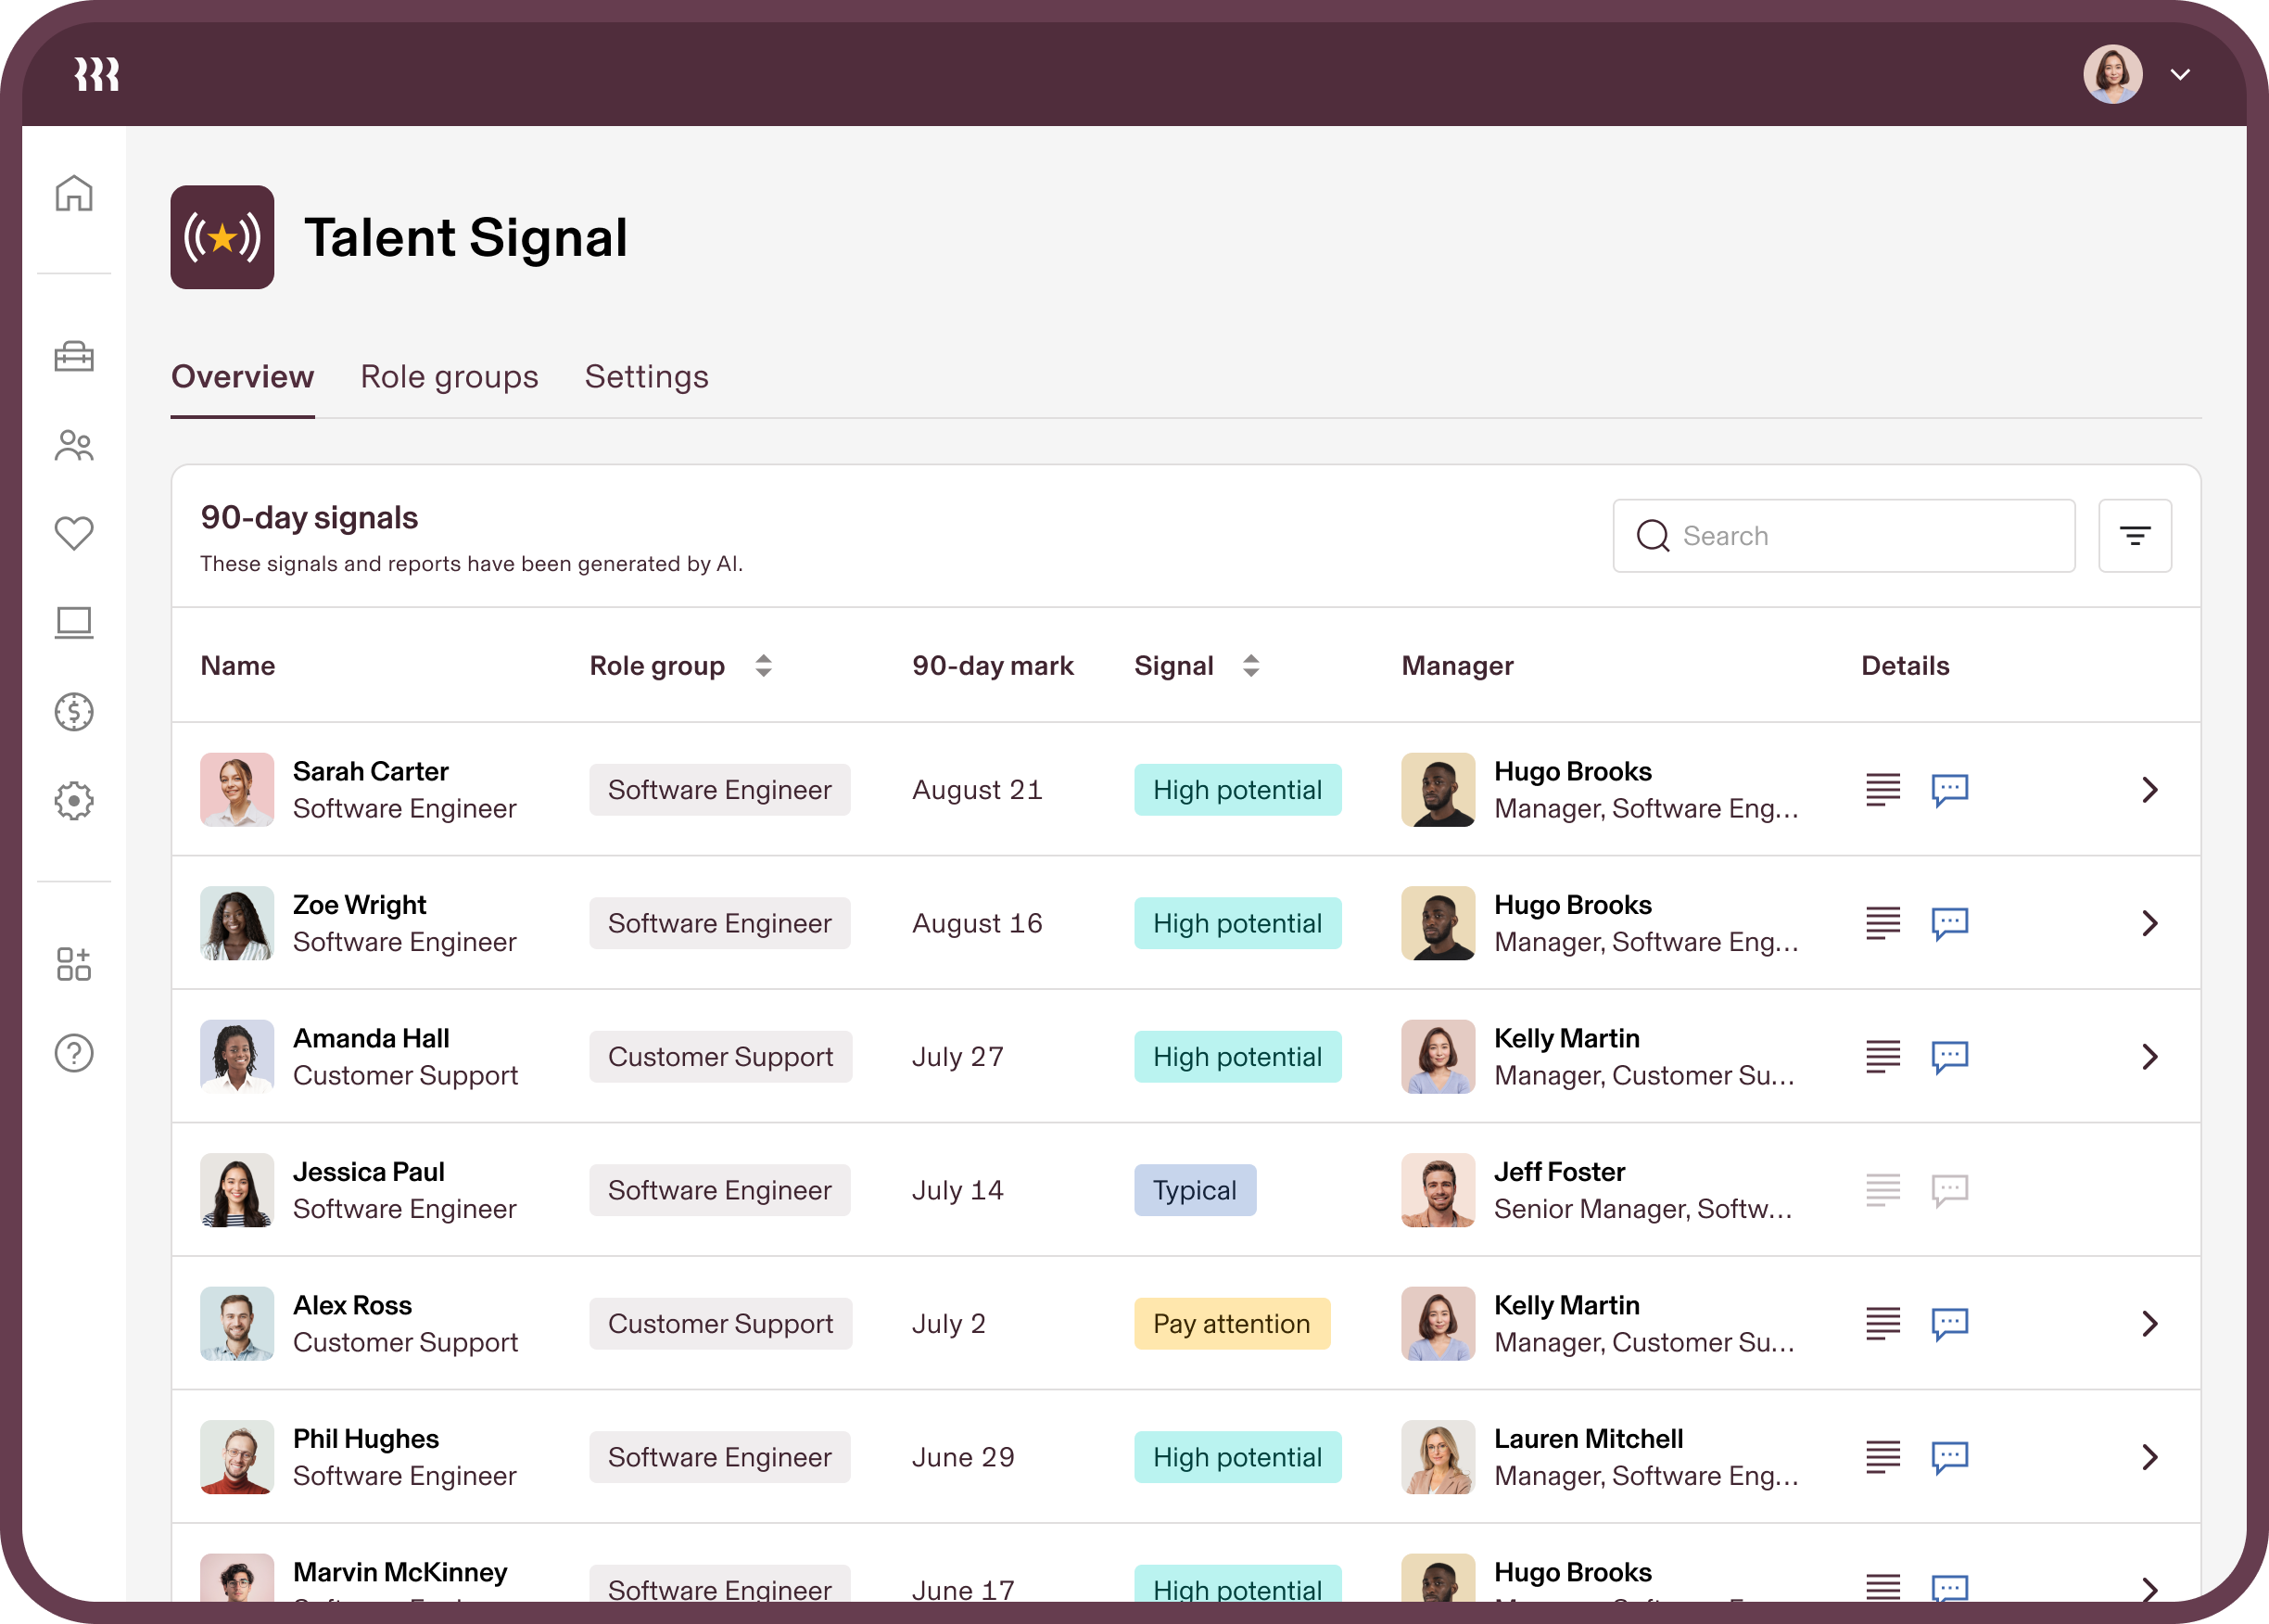Sort the table by Signal column
The width and height of the screenshot is (2269, 1624).
[x=1251, y=665]
